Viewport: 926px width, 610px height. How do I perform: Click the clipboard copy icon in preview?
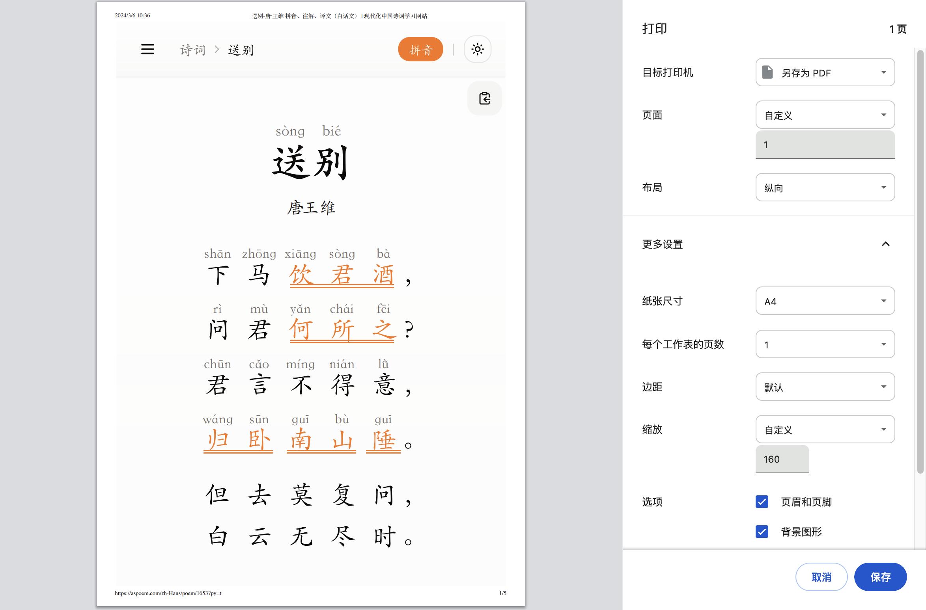click(484, 99)
